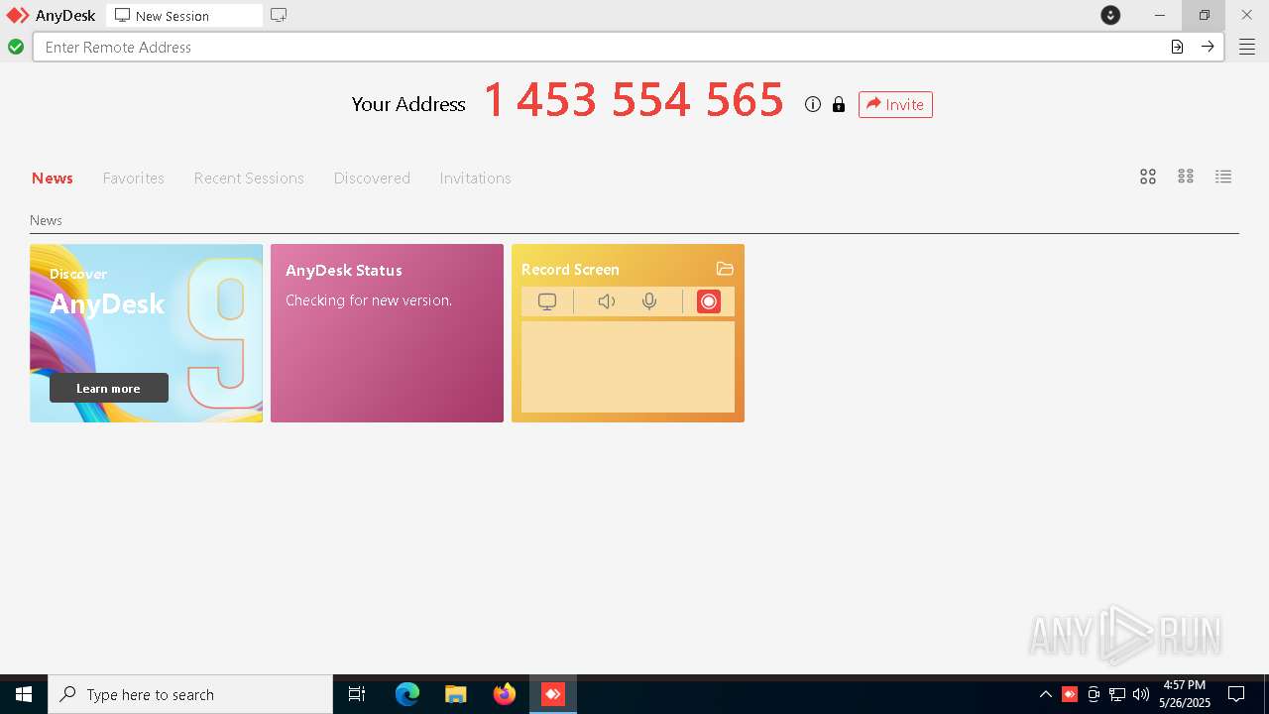Toggle speaker audio recording icon
1269x714 pixels.
coord(607,301)
